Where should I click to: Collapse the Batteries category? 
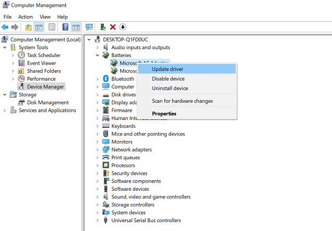98,55
